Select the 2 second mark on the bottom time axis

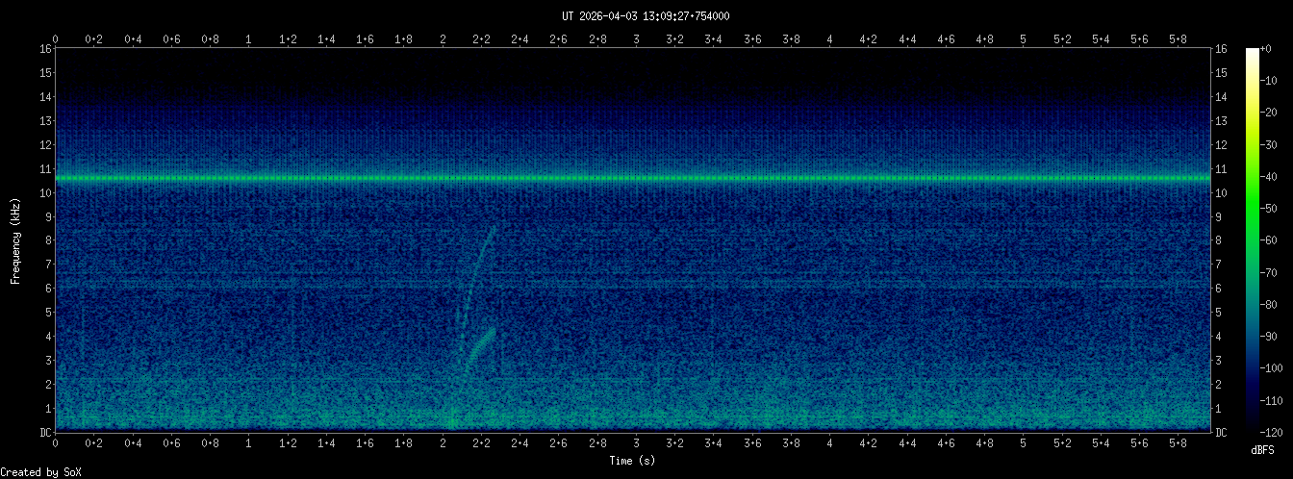point(443,443)
